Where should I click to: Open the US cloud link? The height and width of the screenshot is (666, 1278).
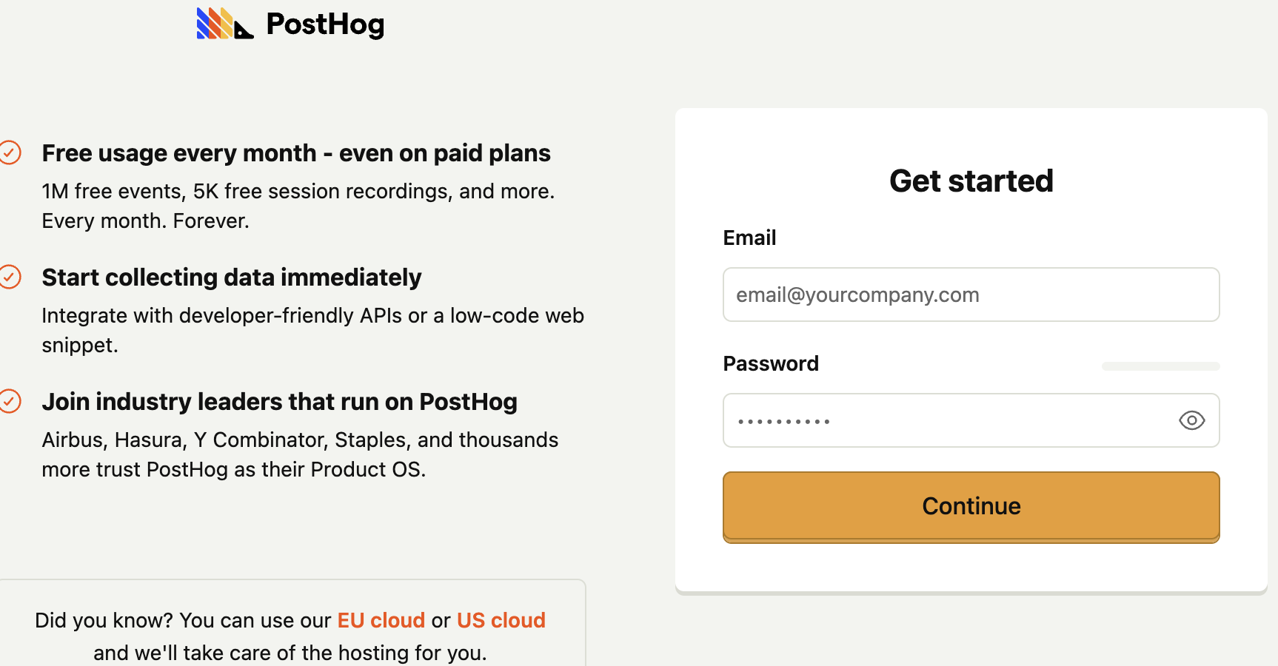[501, 620]
